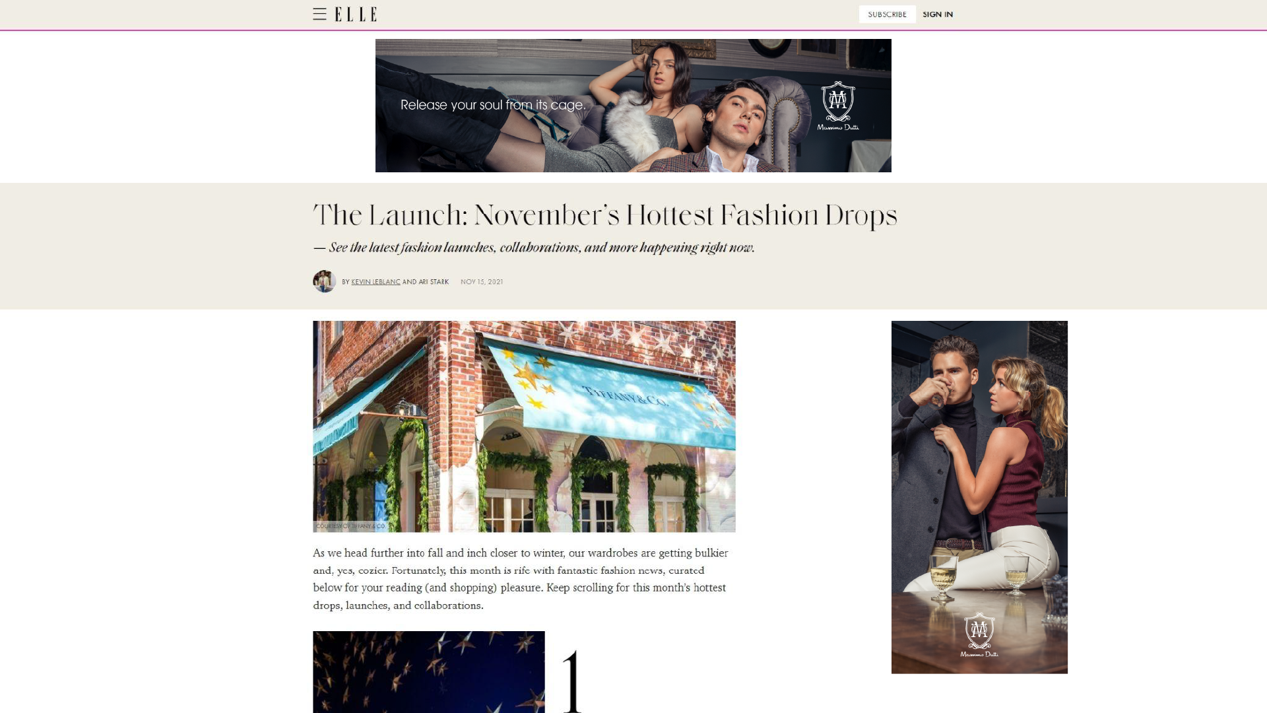Click the Tiffany & Co. storefront image
Screen dimensions: 1267x713
coord(524,426)
